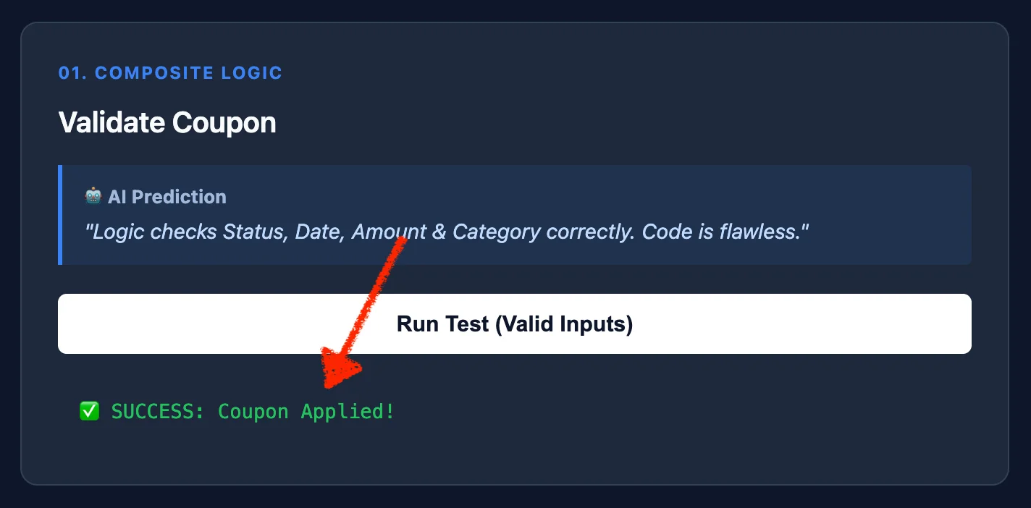Click the green checkmark success icon
1031x508 pixels.
coord(89,412)
